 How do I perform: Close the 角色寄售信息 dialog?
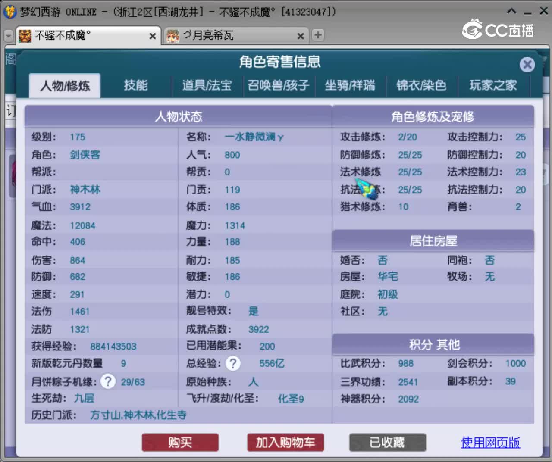[x=527, y=65]
